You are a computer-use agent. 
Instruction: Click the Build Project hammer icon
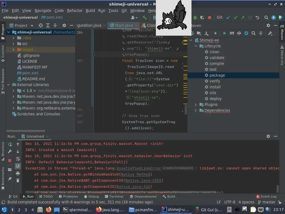tap(144, 18)
